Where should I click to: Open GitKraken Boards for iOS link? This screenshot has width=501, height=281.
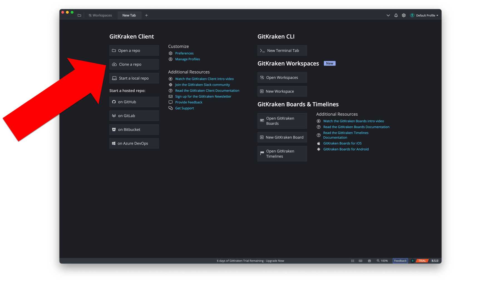[x=342, y=143]
